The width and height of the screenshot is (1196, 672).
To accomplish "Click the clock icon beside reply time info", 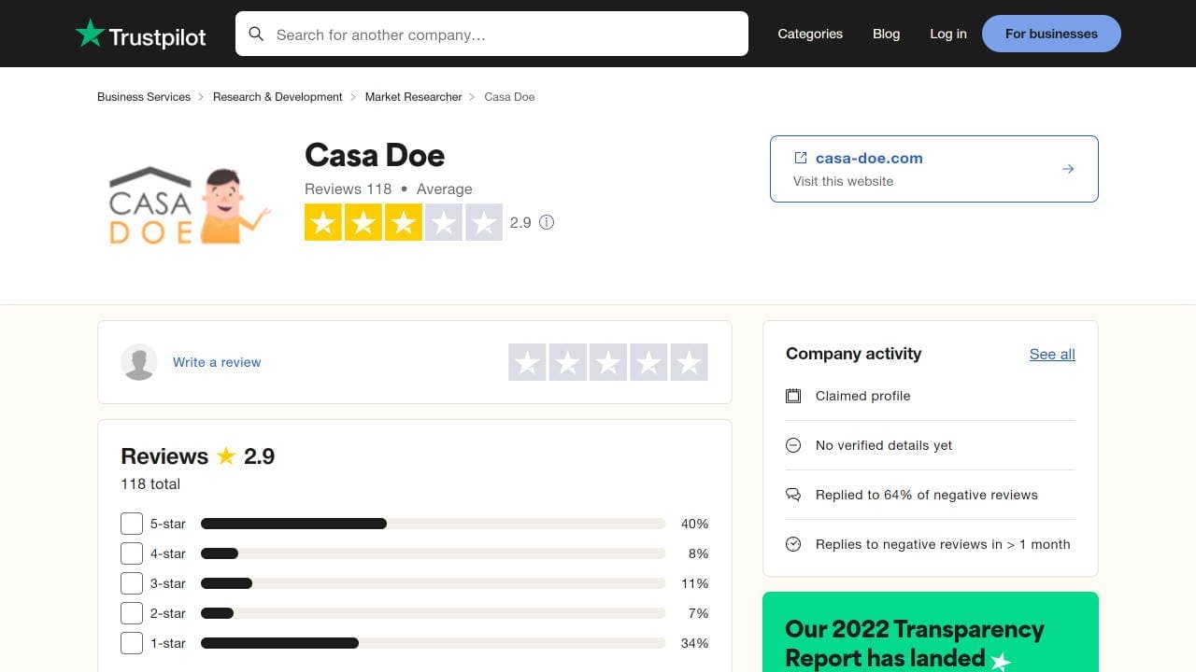I will 793,544.
